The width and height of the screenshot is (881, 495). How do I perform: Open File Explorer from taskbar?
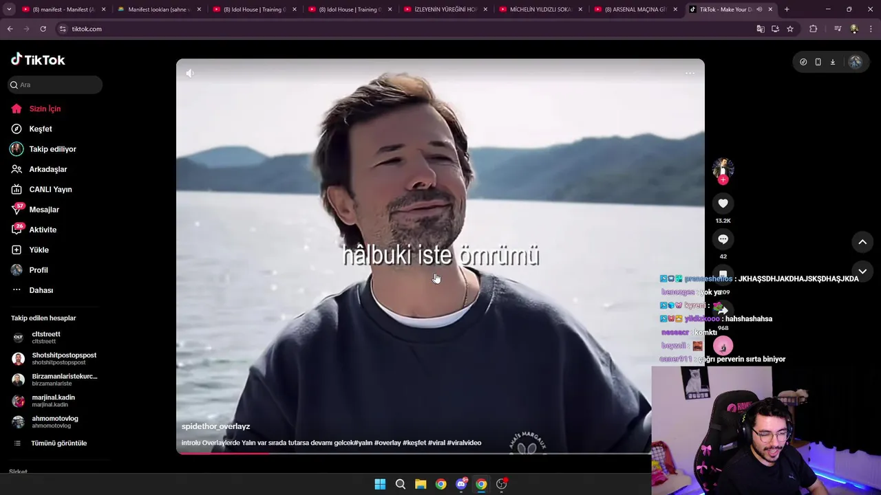(421, 484)
